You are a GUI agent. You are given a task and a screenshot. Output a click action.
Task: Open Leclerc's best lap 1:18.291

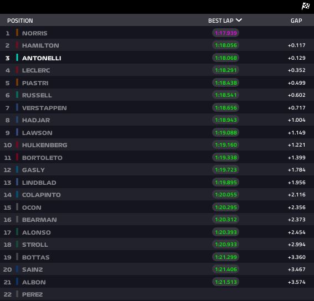(x=226, y=70)
